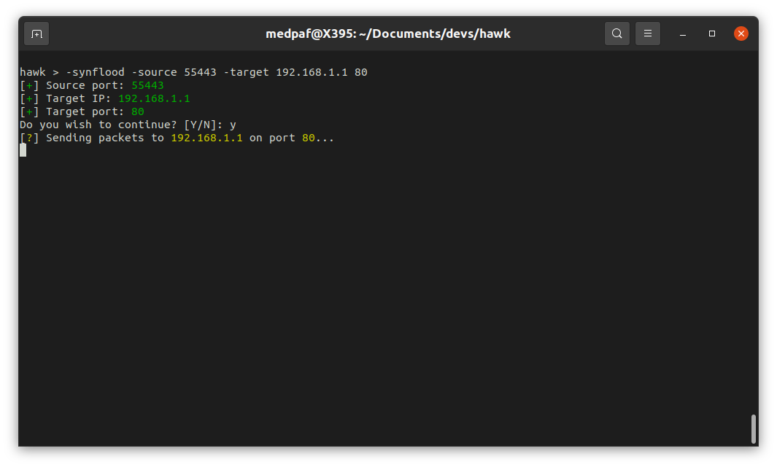Click "-target" in the command line
The image size is (777, 467).
(246, 72)
